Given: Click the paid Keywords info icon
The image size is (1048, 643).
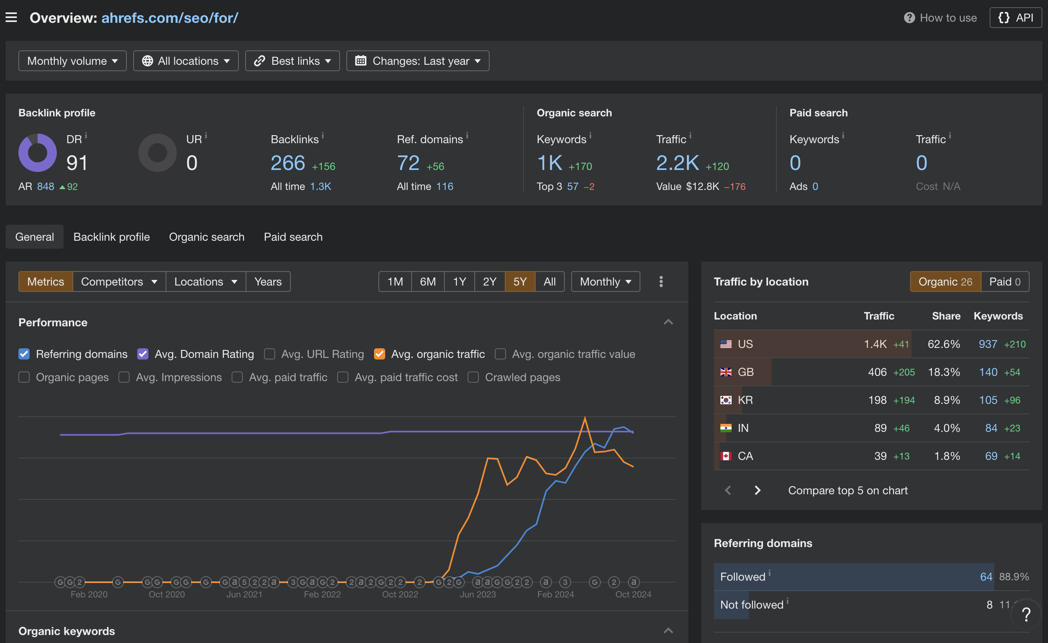Looking at the screenshot, I should coord(843,136).
